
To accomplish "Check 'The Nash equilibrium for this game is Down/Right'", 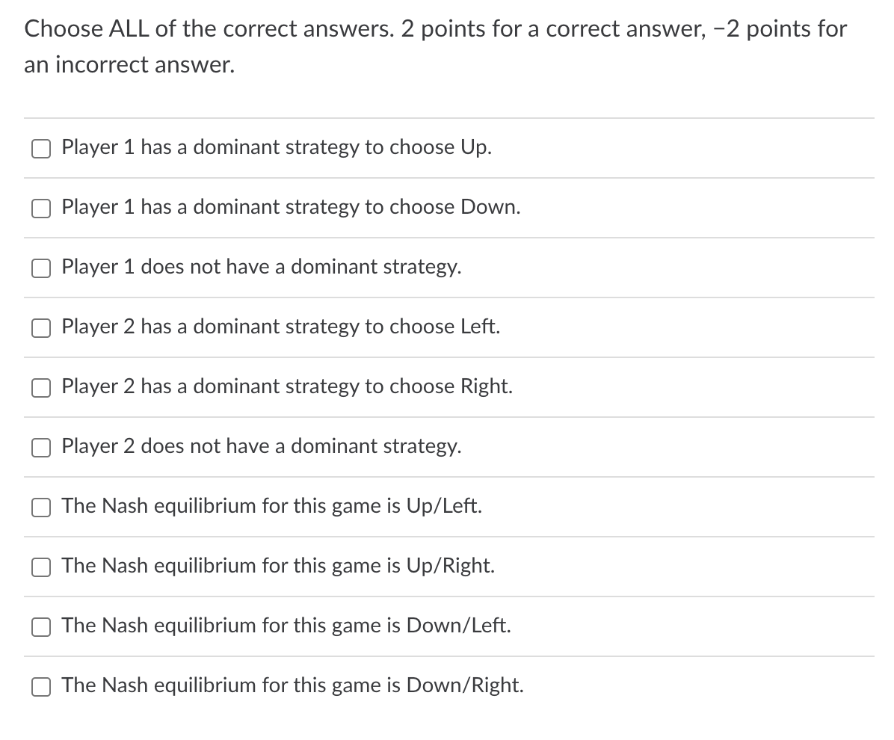I will [41, 686].
